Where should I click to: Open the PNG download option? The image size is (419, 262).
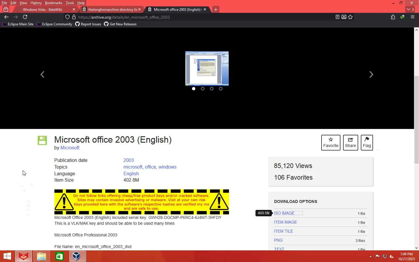pos(278,240)
